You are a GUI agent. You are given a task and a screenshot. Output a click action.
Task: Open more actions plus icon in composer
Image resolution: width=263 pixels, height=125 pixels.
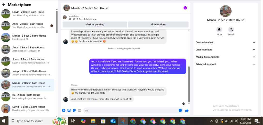point(63,110)
